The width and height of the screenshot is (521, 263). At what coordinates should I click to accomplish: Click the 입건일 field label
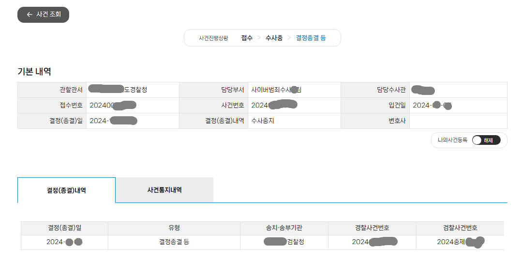[397, 106]
